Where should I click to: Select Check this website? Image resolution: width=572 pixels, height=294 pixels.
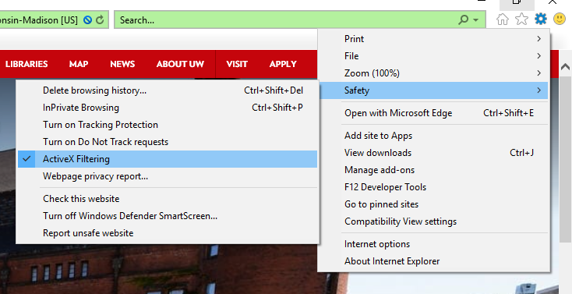pyautogui.click(x=168, y=199)
